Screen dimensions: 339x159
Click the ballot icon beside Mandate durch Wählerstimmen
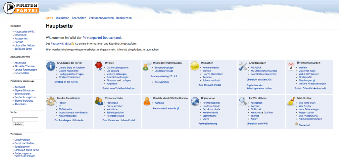147,100
